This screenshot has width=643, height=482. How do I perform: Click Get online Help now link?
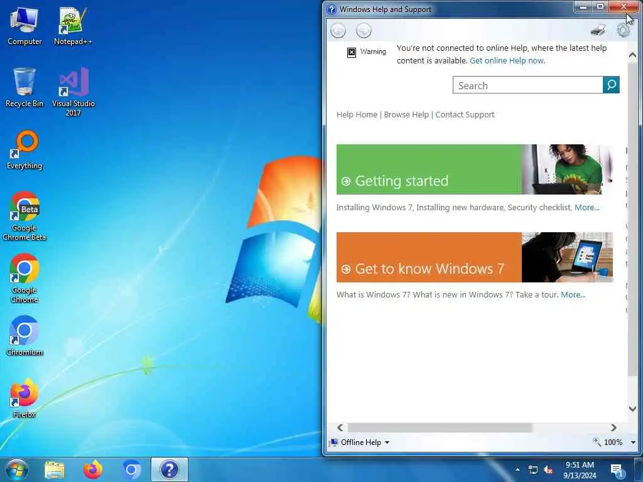[507, 61]
